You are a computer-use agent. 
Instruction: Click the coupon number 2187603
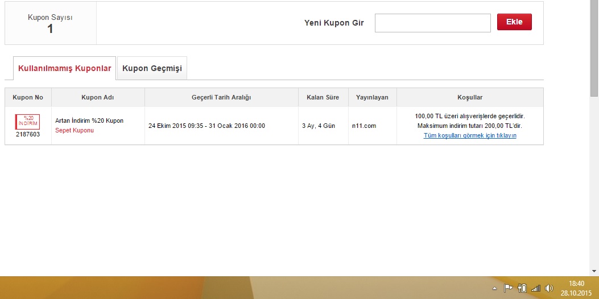click(28, 135)
